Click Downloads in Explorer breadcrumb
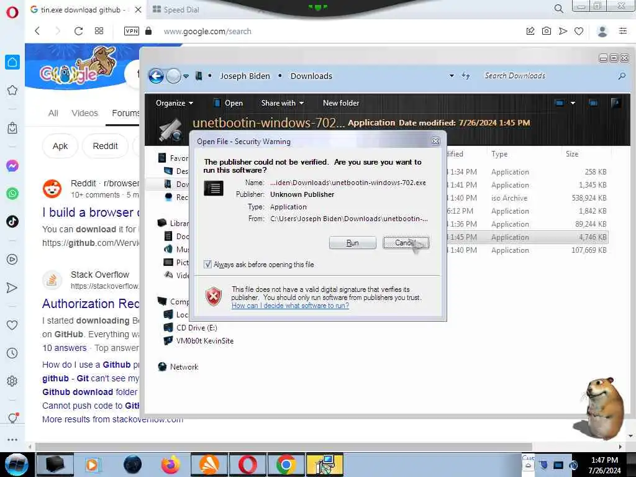This screenshot has height=477, width=636. (x=311, y=76)
